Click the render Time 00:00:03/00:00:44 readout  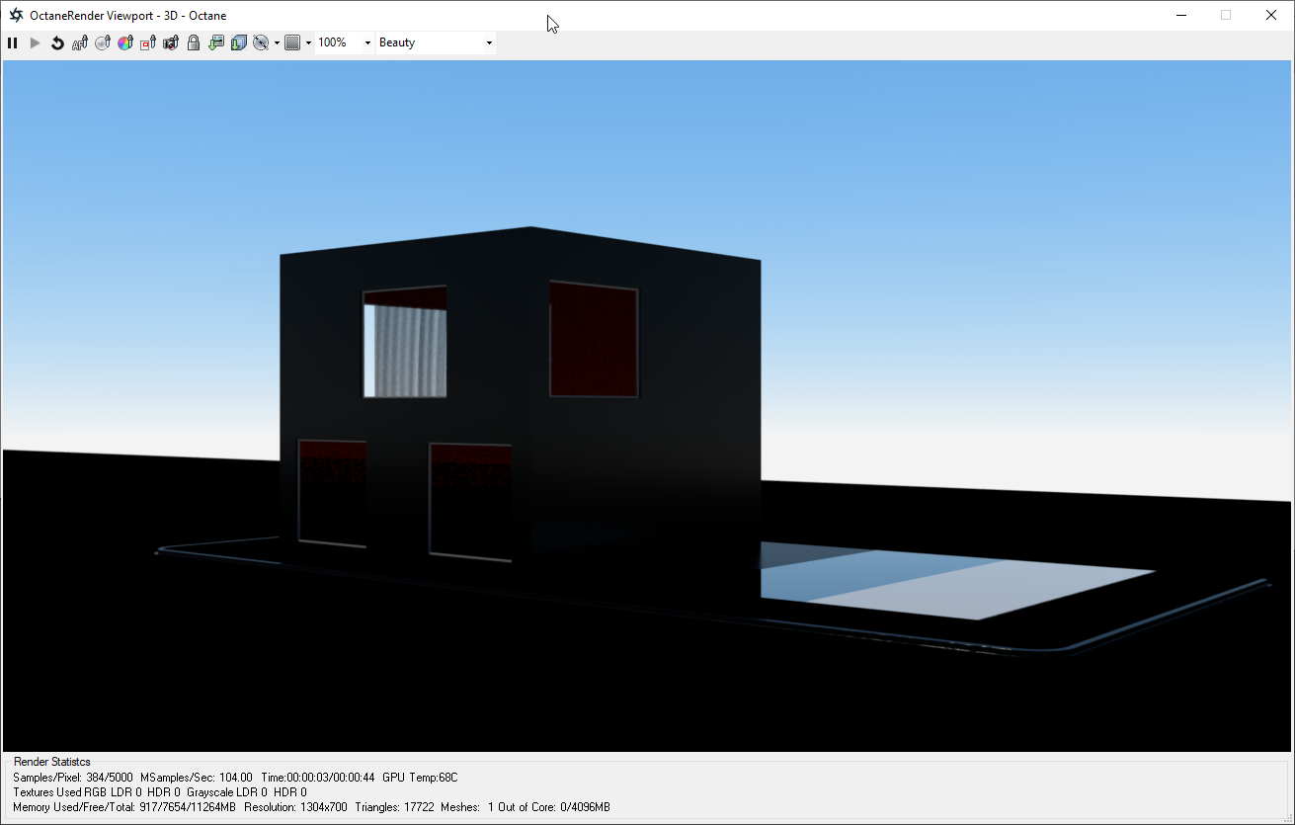pos(318,778)
